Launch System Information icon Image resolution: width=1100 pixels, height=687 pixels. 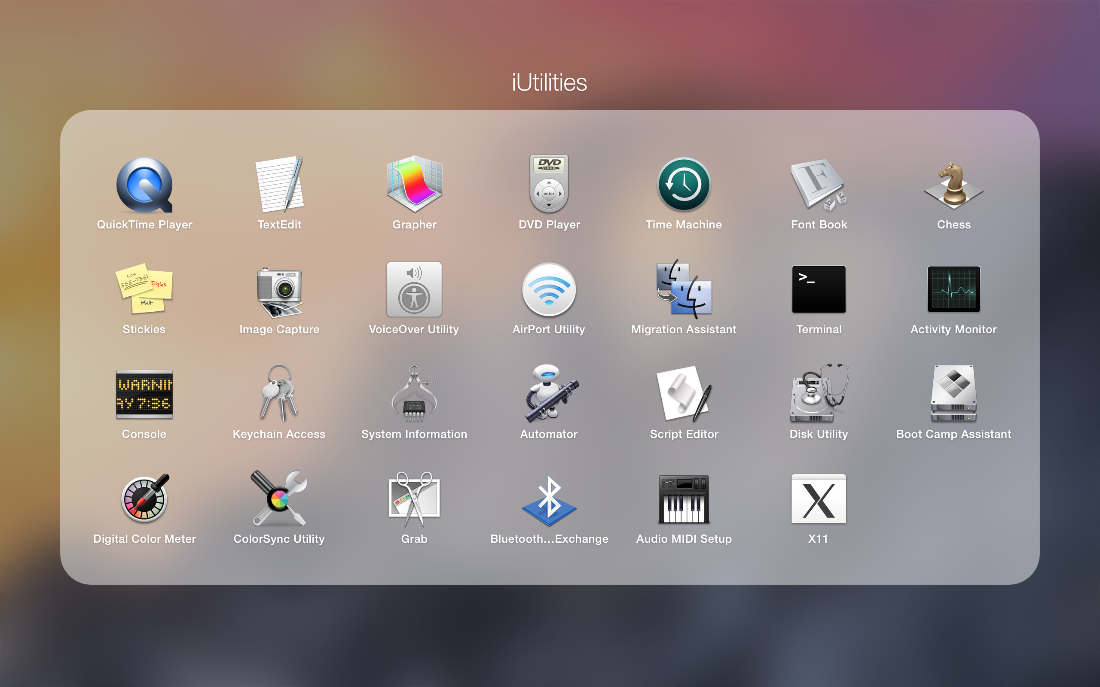coord(414,393)
